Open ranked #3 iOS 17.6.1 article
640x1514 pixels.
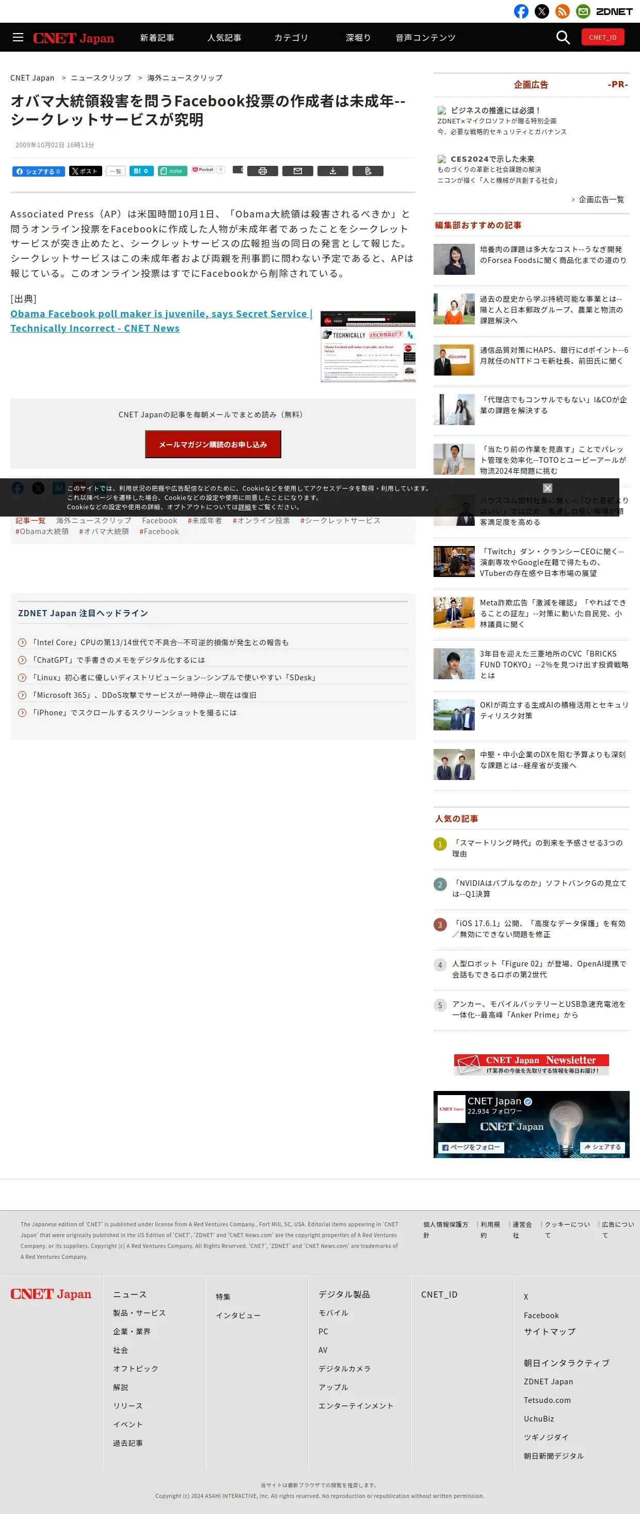coord(539,929)
